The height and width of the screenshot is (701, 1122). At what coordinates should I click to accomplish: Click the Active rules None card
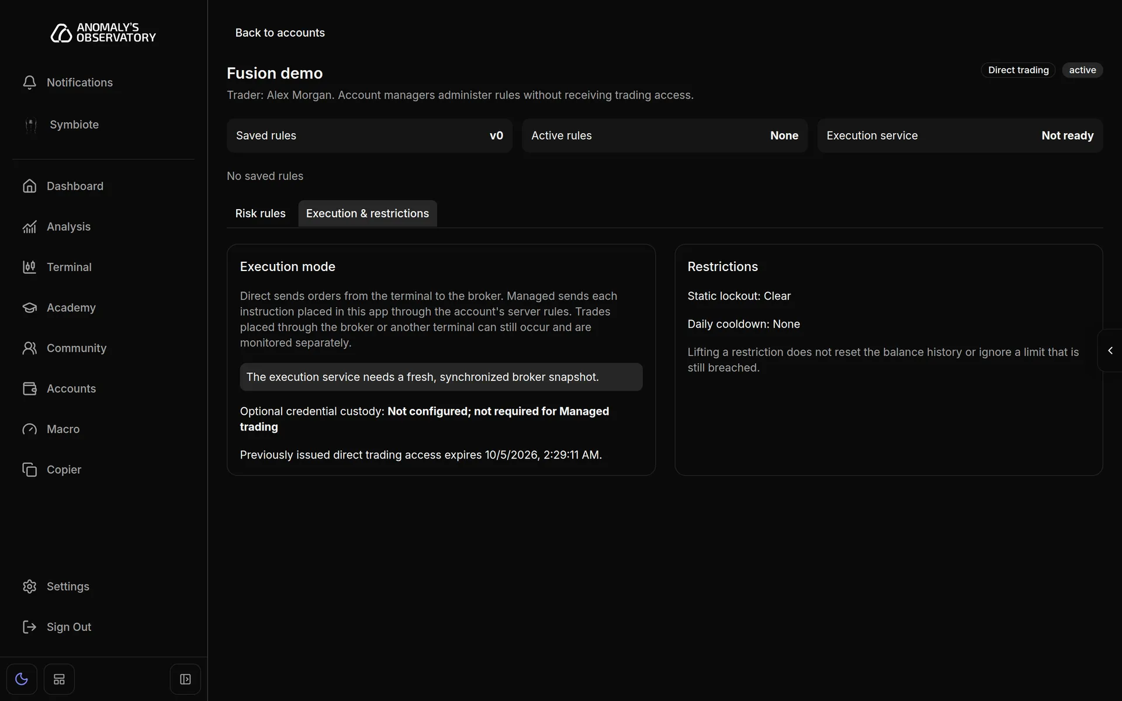(664, 136)
